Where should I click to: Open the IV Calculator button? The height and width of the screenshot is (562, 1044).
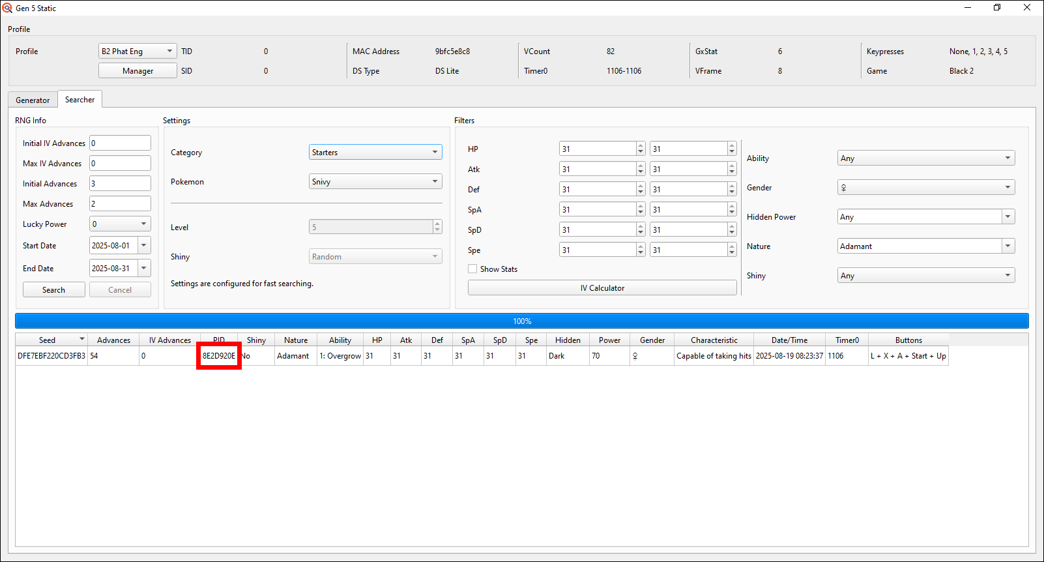(602, 288)
